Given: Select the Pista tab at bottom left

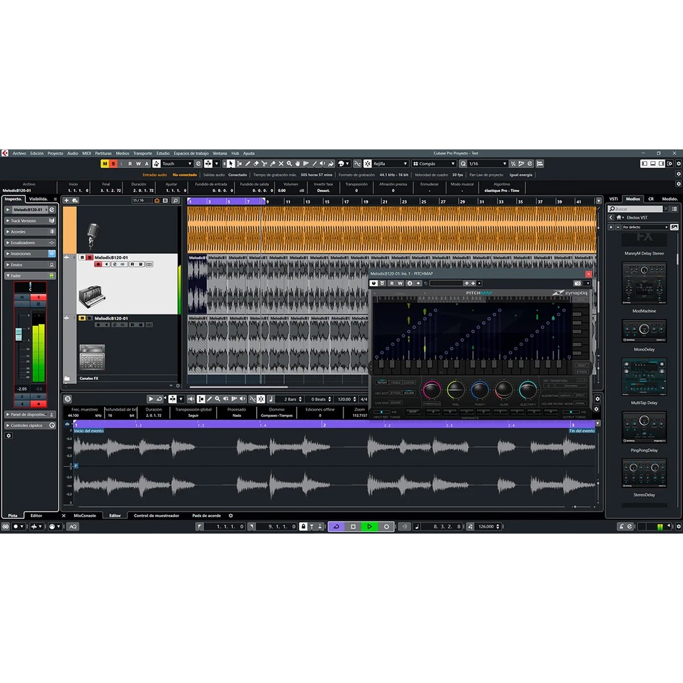Looking at the screenshot, I should click(x=13, y=516).
